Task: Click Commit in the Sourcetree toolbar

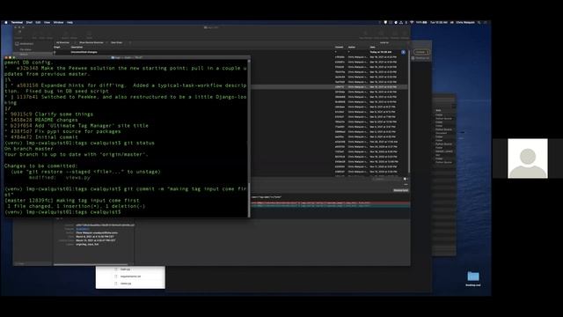Action: pos(18,35)
